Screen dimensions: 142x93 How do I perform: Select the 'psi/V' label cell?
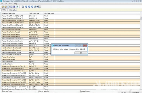click(x=36, y=59)
